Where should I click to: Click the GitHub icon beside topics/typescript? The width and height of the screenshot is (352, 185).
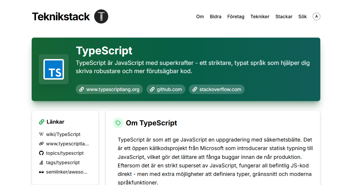pos(41,153)
